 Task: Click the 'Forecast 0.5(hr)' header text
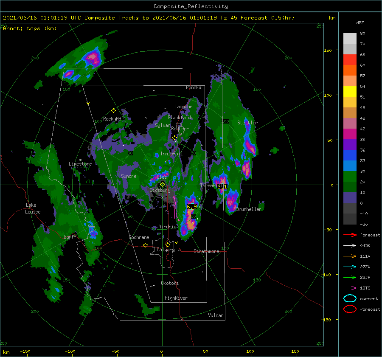[267, 18]
